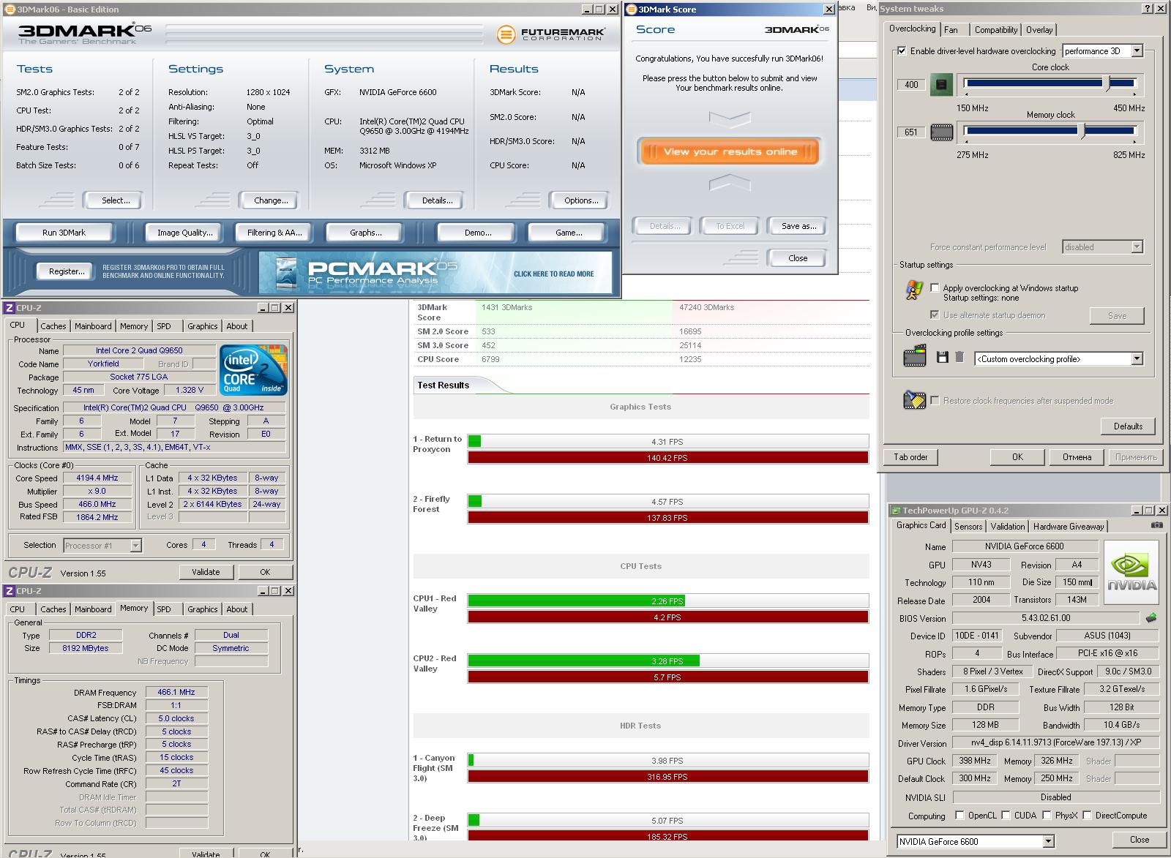Click the 3DMark06 Gamers' Benchmark logo
The image size is (1171, 858).
point(84,33)
